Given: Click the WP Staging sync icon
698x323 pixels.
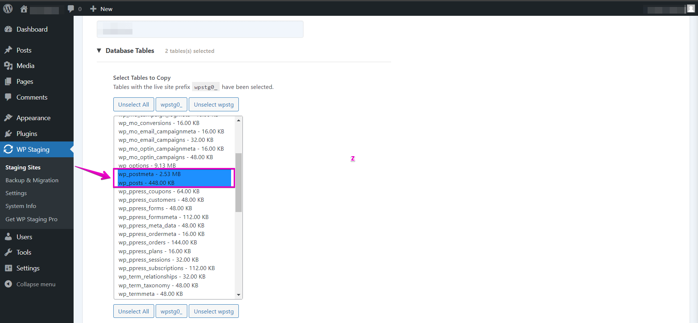Looking at the screenshot, I should point(8,150).
